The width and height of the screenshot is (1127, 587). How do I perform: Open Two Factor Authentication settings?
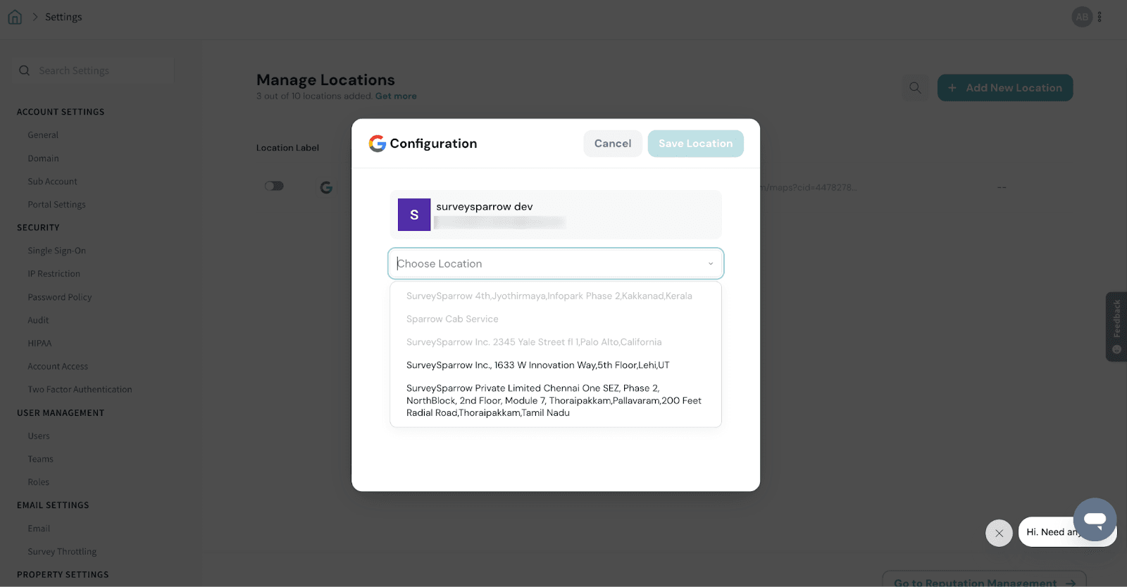coord(80,389)
